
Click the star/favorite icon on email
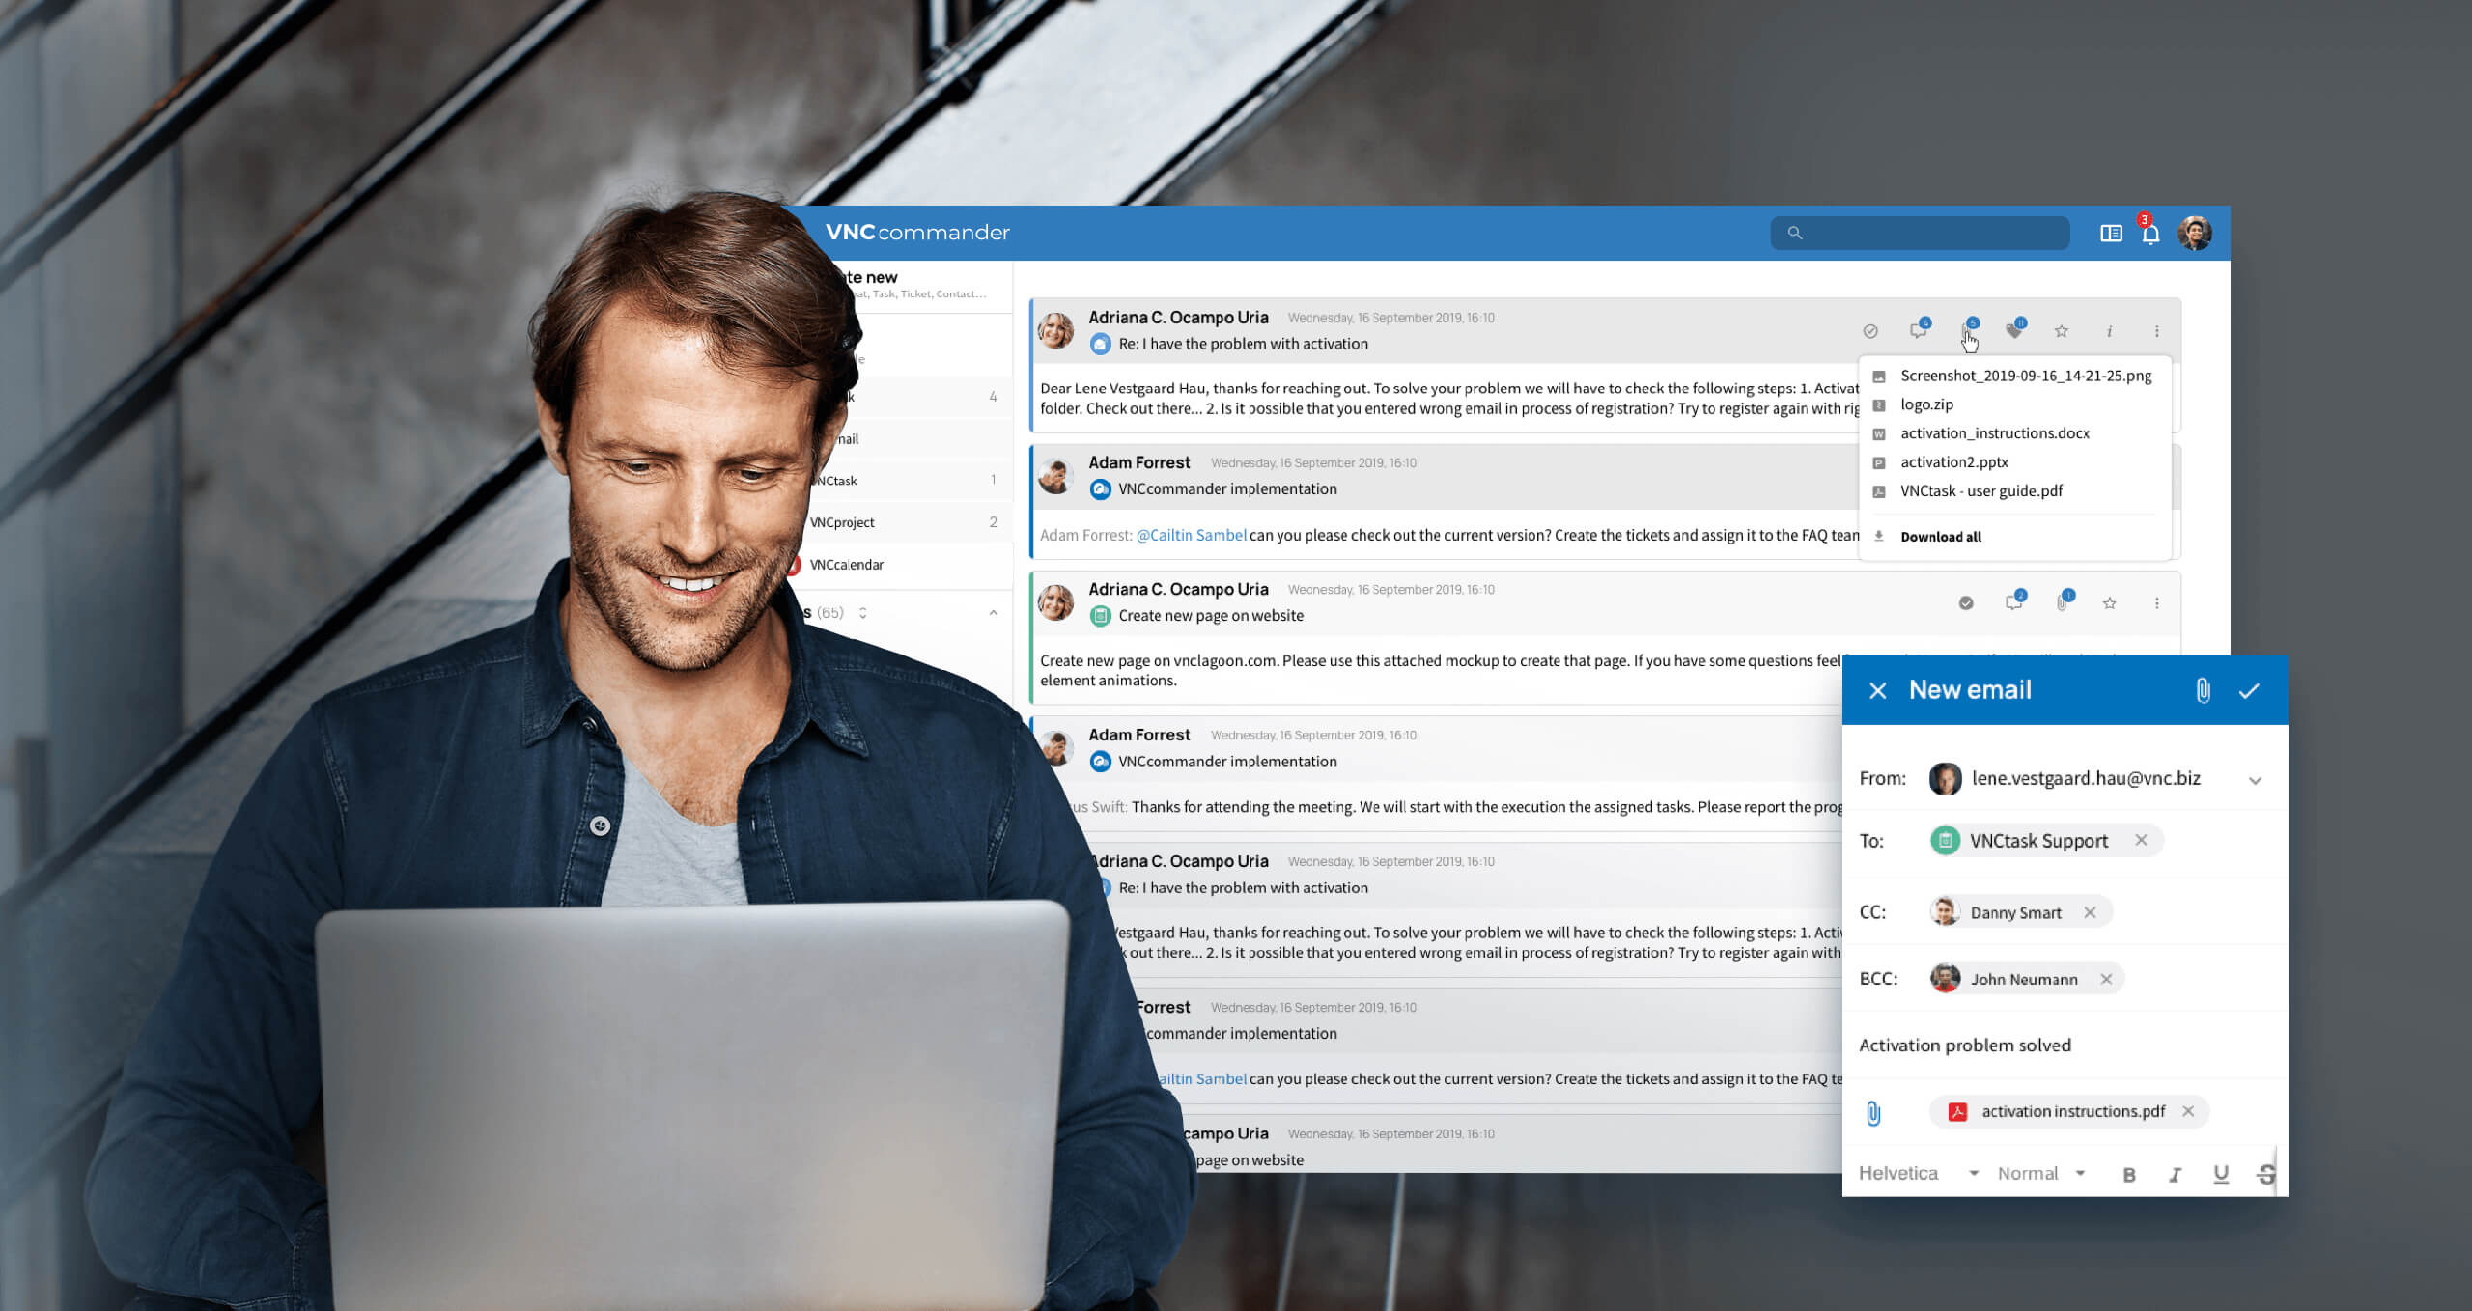(2064, 330)
